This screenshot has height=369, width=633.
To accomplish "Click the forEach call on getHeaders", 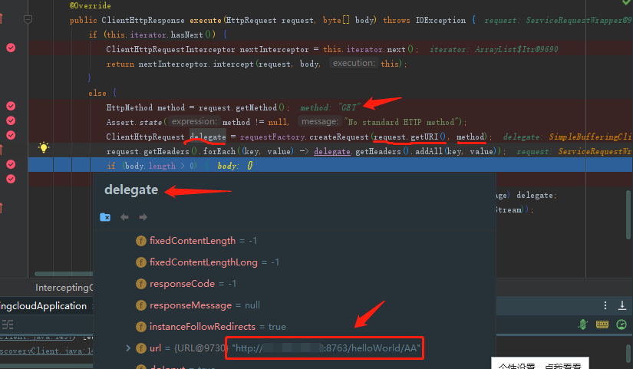I will [219, 151].
